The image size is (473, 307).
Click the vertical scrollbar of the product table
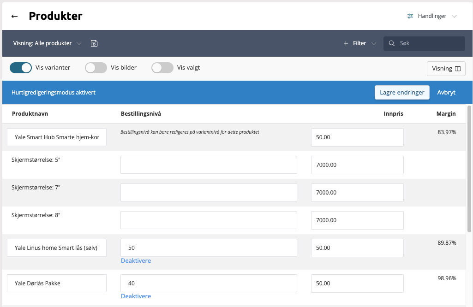[x=469, y=169]
